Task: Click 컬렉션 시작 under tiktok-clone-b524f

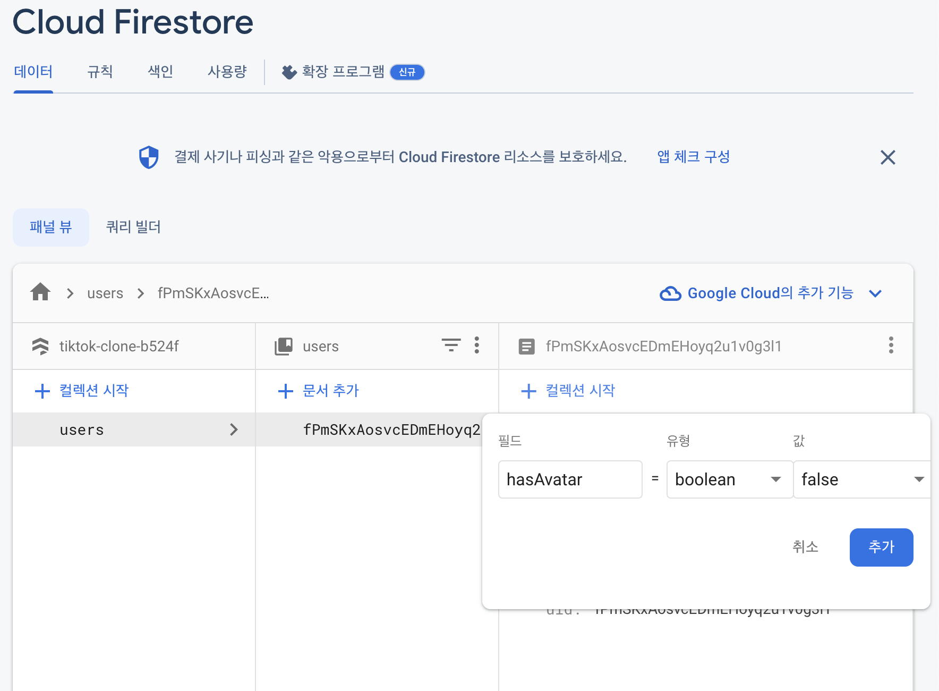Action: click(94, 391)
